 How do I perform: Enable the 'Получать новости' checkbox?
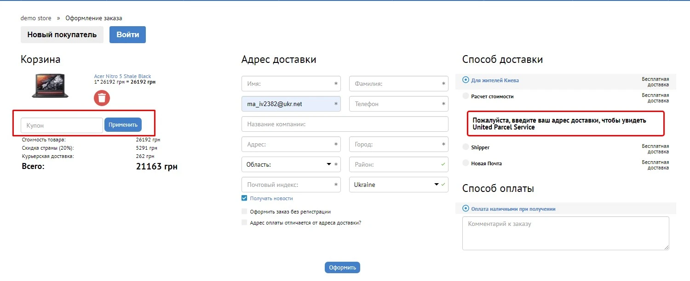(x=243, y=198)
